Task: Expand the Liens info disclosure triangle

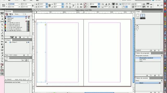Action: coord(5,79)
